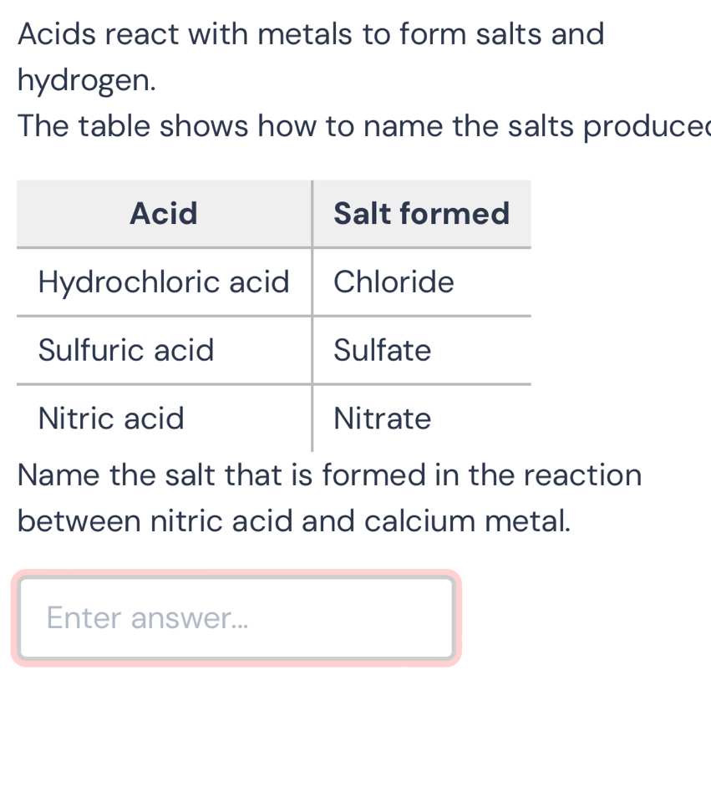The height and width of the screenshot is (807, 711).
Task: Select the sentence introducing the salts table
Action: (x=356, y=126)
